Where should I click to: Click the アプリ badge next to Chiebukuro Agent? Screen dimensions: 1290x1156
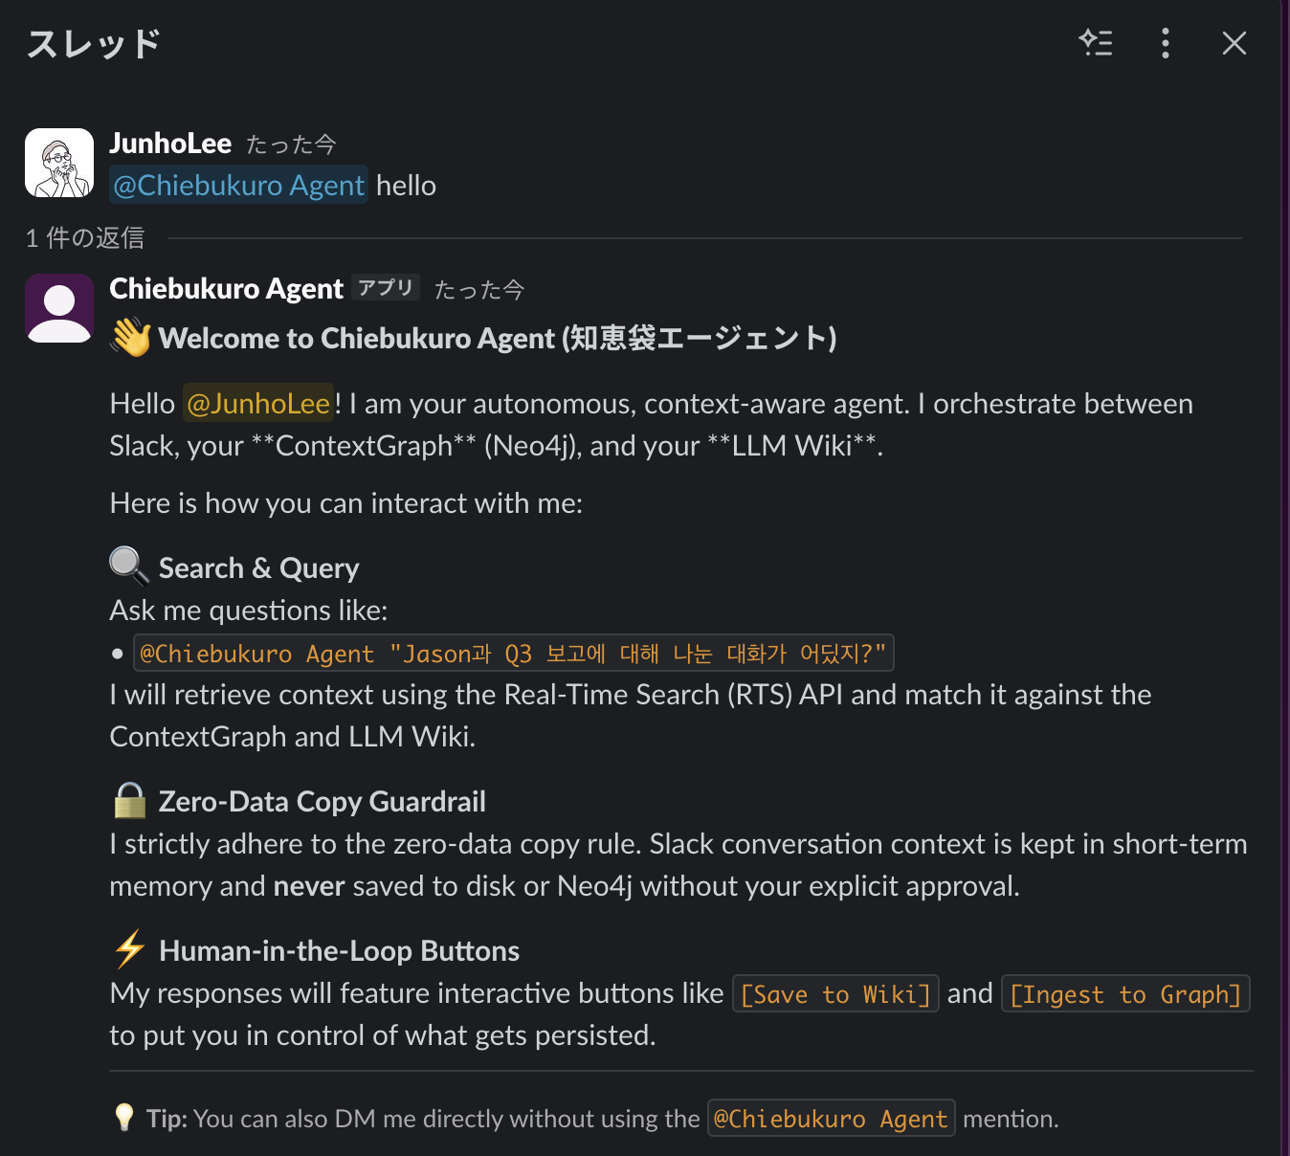click(386, 288)
